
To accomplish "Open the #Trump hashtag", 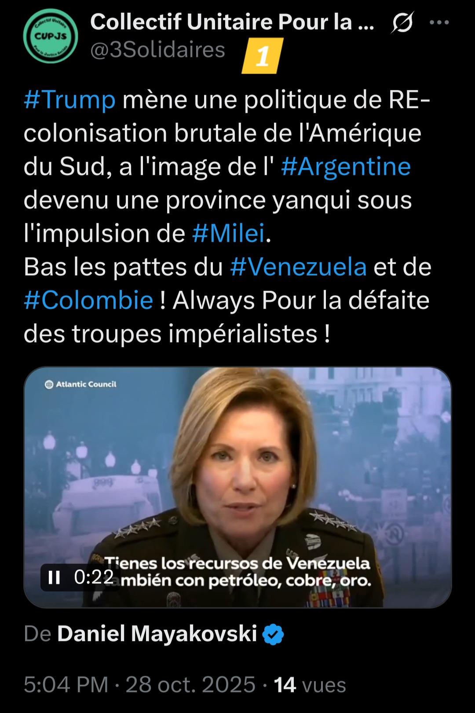I will pos(69,100).
